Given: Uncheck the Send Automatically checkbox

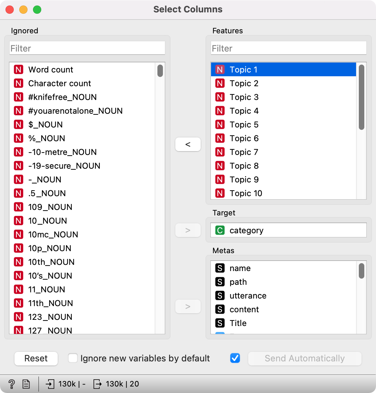Looking at the screenshot, I should click(x=235, y=358).
